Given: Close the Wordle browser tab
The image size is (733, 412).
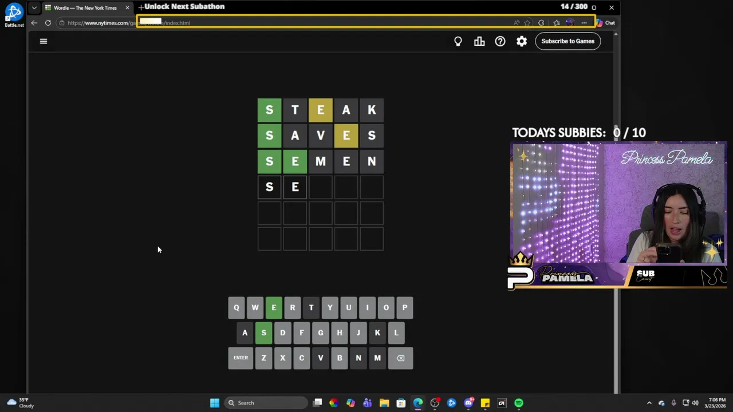Looking at the screenshot, I should [x=127, y=8].
